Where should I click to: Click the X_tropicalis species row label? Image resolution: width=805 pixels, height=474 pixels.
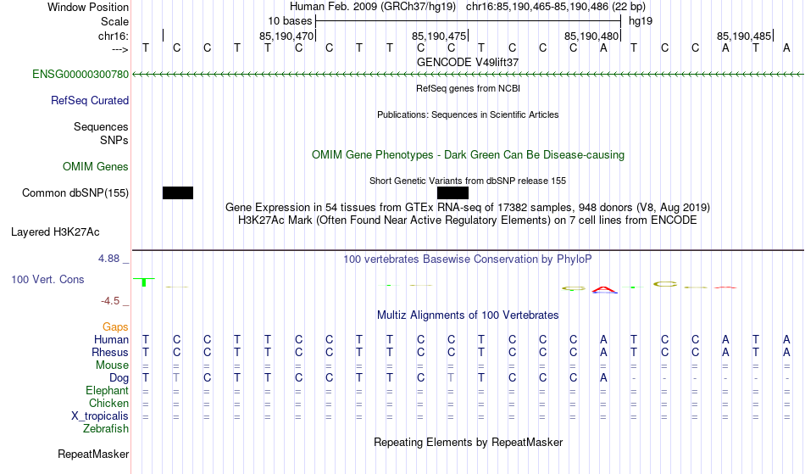(100, 416)
